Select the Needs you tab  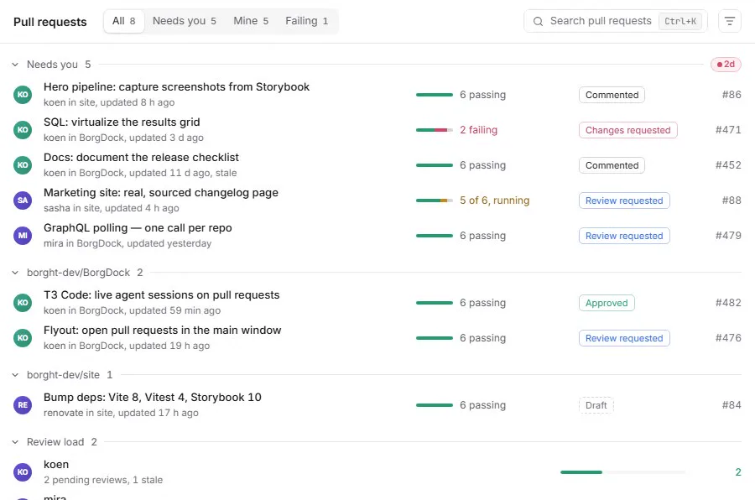[185, 21]
